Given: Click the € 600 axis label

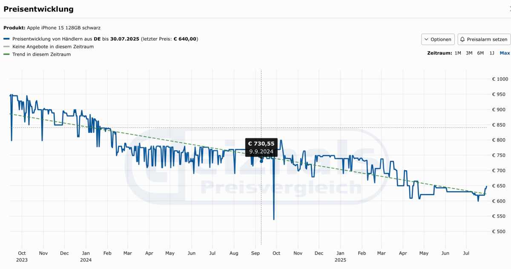Looking at the screenshot, I should pos(499,201).
